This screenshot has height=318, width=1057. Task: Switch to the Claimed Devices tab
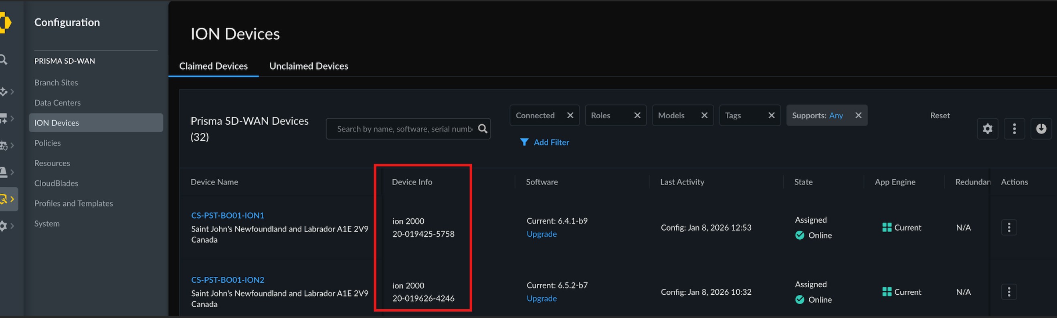(213, 66)
